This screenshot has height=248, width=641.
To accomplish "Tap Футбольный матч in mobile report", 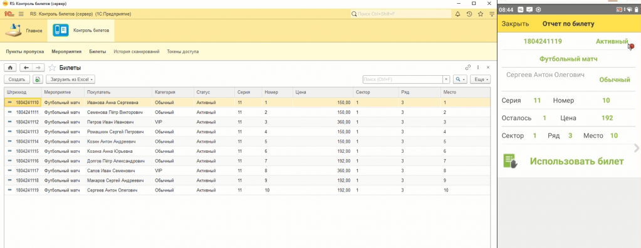I will click(568, 59).
